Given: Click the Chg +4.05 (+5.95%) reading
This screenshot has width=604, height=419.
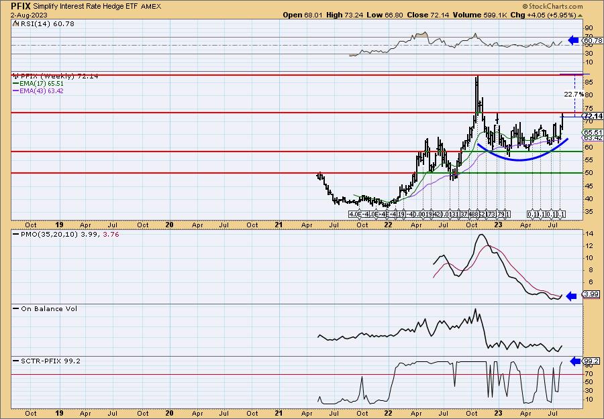Looking at the screenshot, I should (543, 15).
